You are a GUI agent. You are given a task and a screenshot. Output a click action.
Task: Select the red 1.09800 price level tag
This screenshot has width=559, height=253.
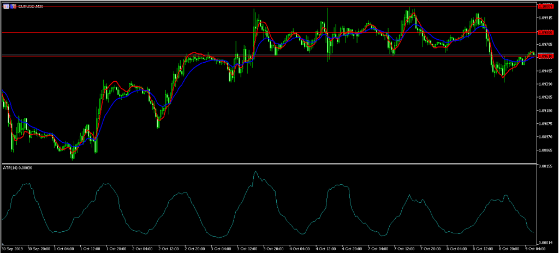point(546,32)
